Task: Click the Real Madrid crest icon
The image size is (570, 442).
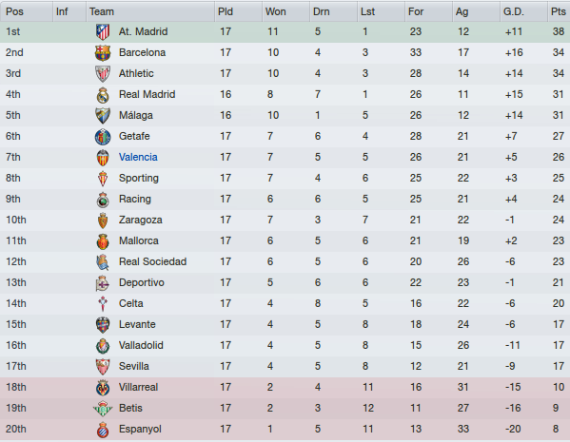Action: [103, 95]
